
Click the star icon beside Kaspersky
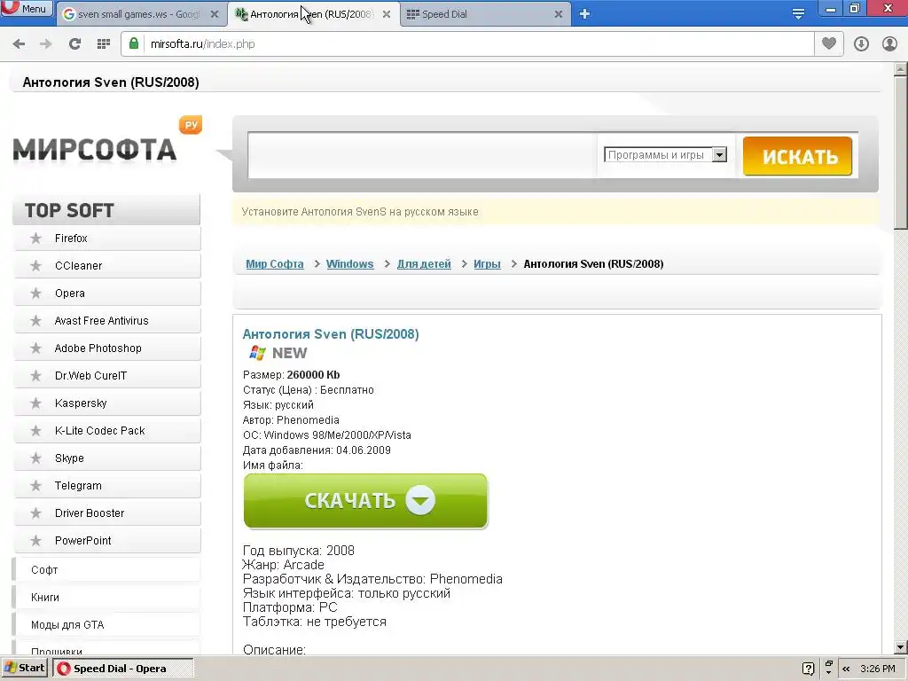(x=35, y=403)
